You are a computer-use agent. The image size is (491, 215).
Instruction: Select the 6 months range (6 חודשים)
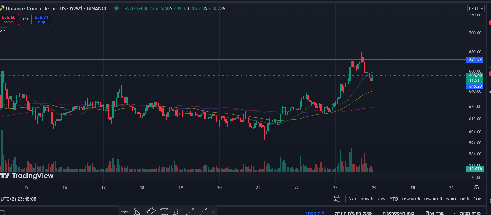point(411,199)
